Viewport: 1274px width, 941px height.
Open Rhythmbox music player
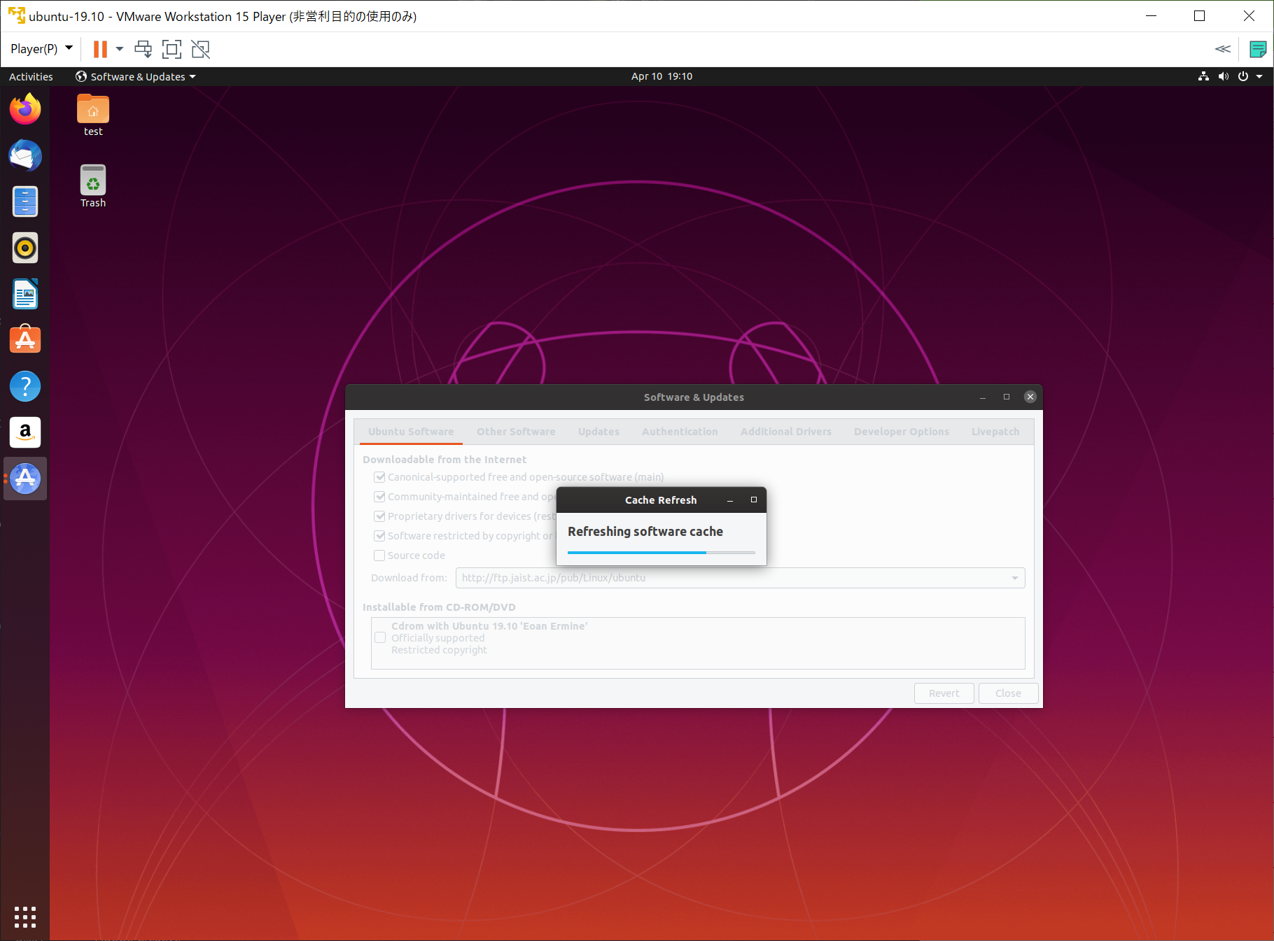pyautogui.click(x=25, y=248)
